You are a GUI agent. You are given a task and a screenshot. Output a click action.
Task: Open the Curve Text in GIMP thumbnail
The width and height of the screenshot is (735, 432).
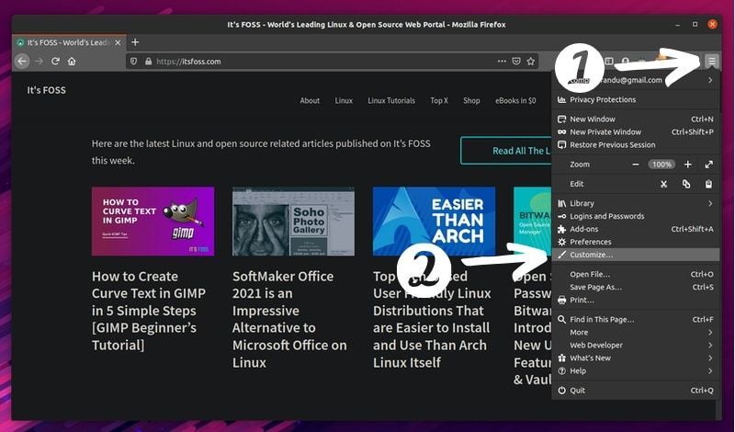(x=153, y=222)
